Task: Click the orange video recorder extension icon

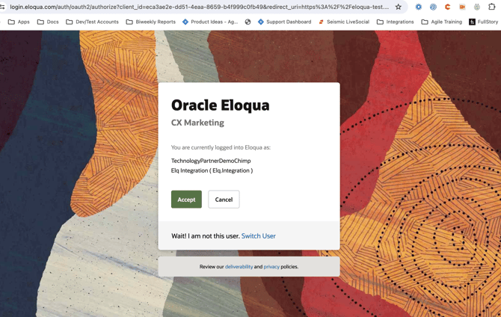Action: (462, 7)
